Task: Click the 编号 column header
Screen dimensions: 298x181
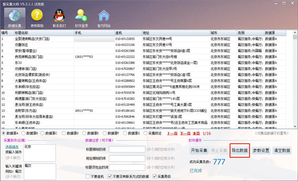Action: 7,33
